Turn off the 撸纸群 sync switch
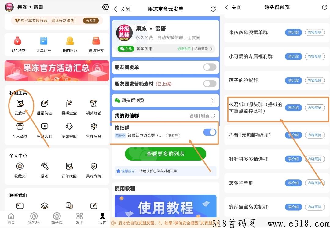Screen dimensions: 330x228 coord(210,132)
